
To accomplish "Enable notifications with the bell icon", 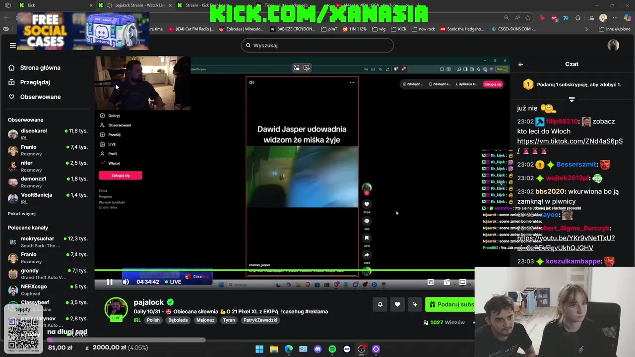I will pyautogui.click(x=380, y=304).
